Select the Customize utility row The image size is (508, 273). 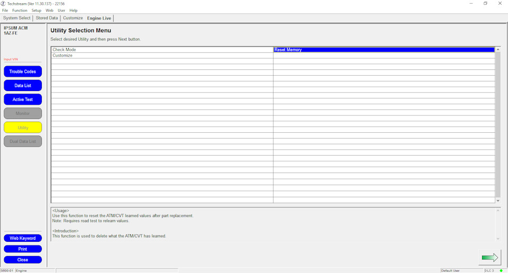(x=162, y=56)
